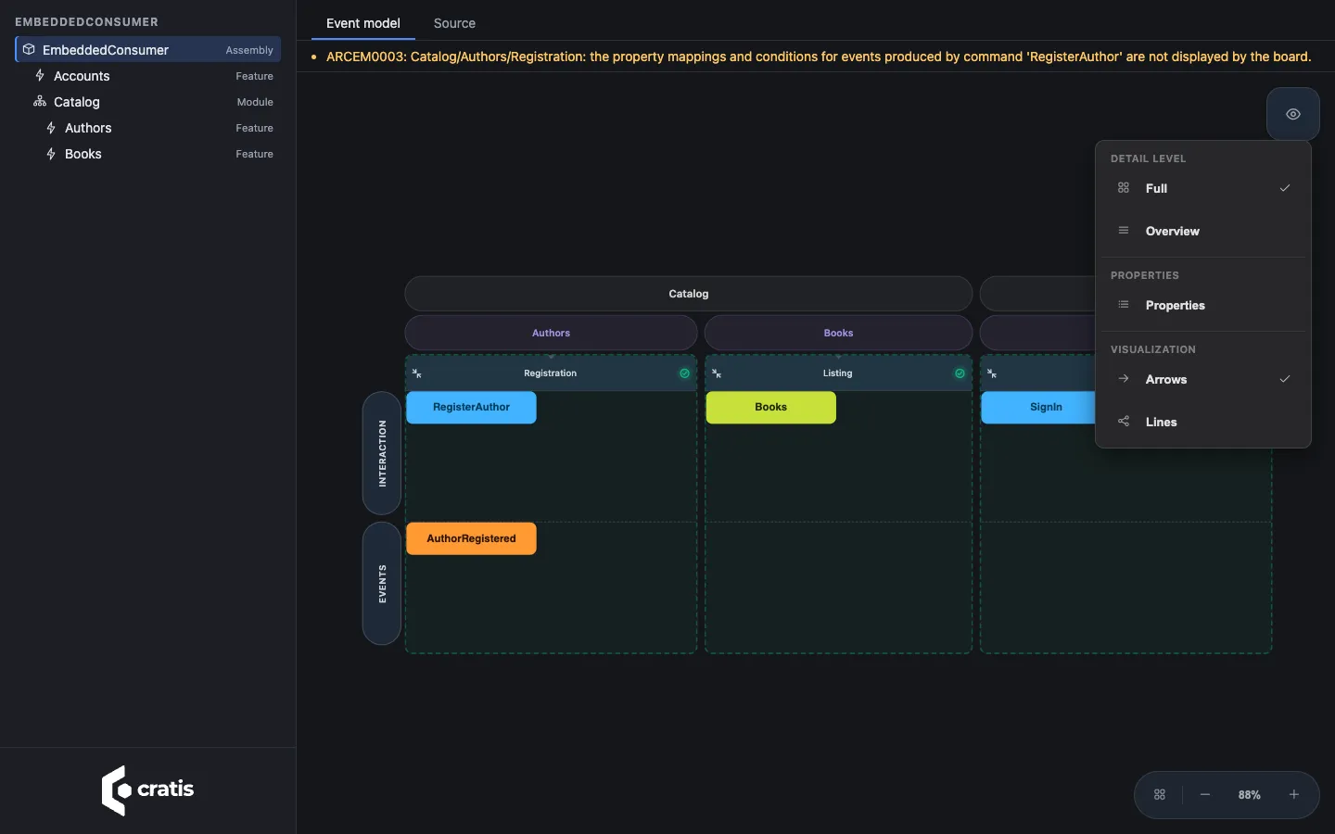Open the Event model tab
The width and height of the screenshot is (1335, 834).
[x=363, y=23]
